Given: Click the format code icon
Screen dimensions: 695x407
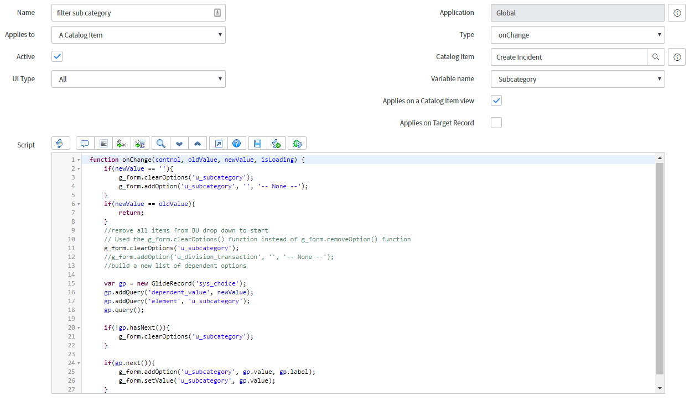Looking at the screenshot, I should tap(103, 144).
